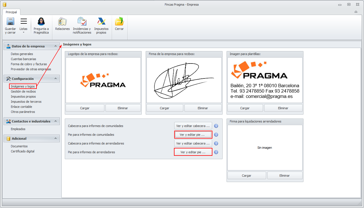Load company logo for receipts with Cargar
The height and width of the screenshot is (208, 364).
85,108
